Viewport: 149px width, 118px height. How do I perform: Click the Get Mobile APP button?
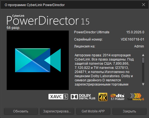pyautogui.click(x=93, y=111)
